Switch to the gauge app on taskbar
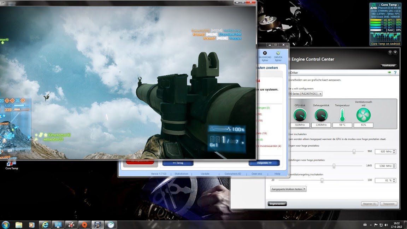This screenshot has width=407, height=229. [111, 225]
